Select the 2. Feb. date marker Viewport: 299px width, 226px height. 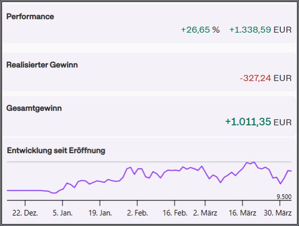tap(137, 213)
